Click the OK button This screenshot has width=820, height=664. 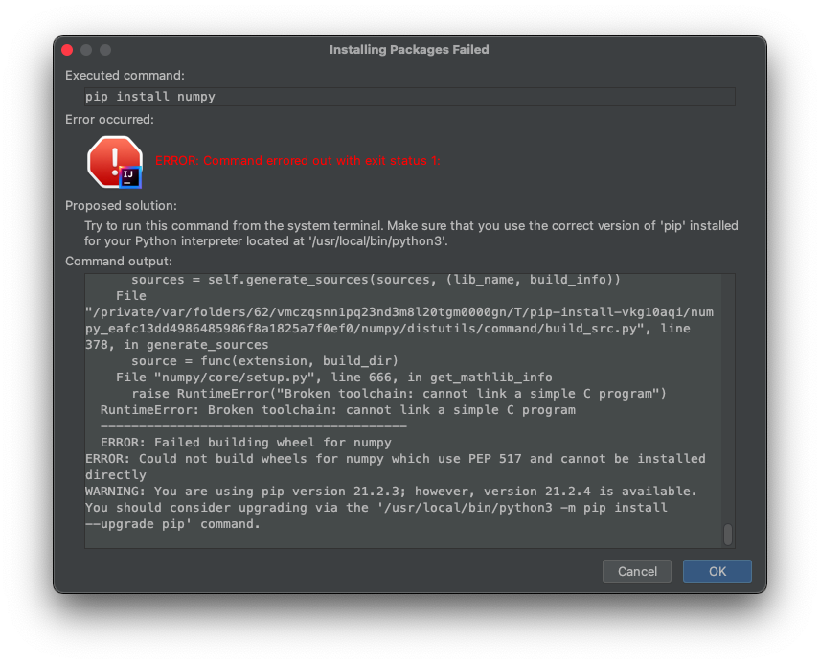(x=717, y=571)
